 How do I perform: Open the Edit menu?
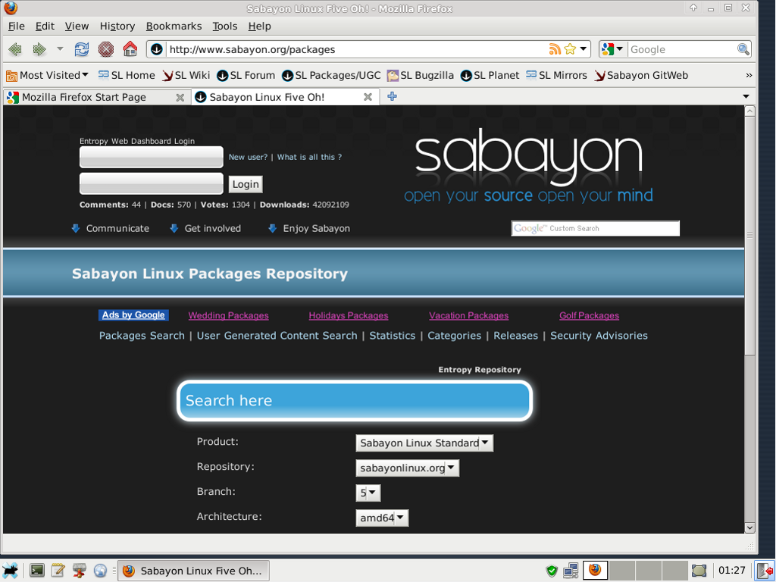click(45, 27)
